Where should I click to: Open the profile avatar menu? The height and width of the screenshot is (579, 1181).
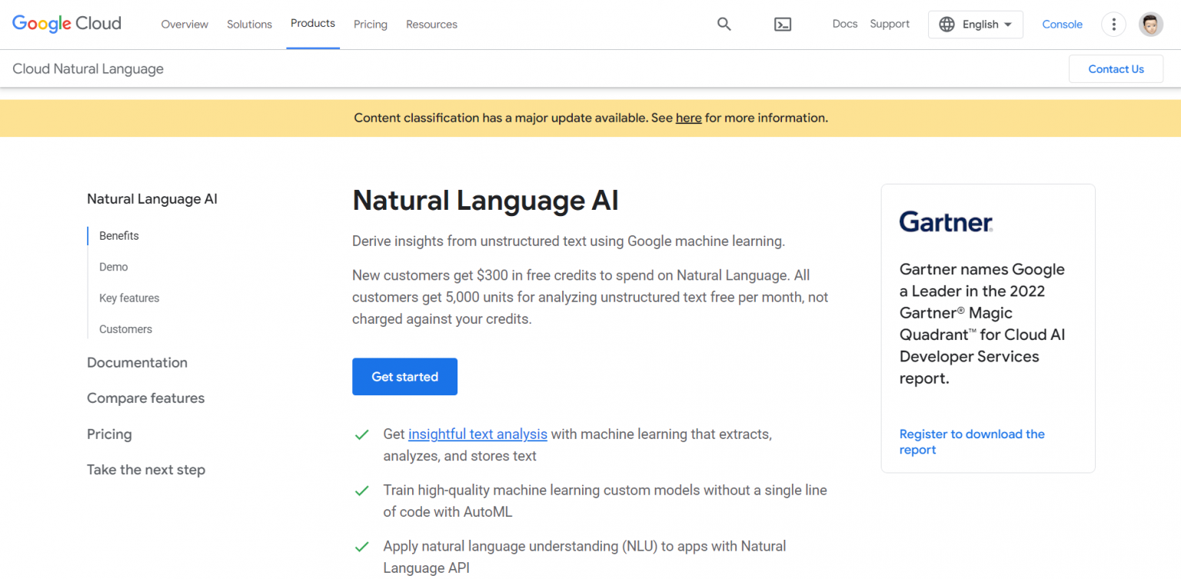click(1150, 24)
